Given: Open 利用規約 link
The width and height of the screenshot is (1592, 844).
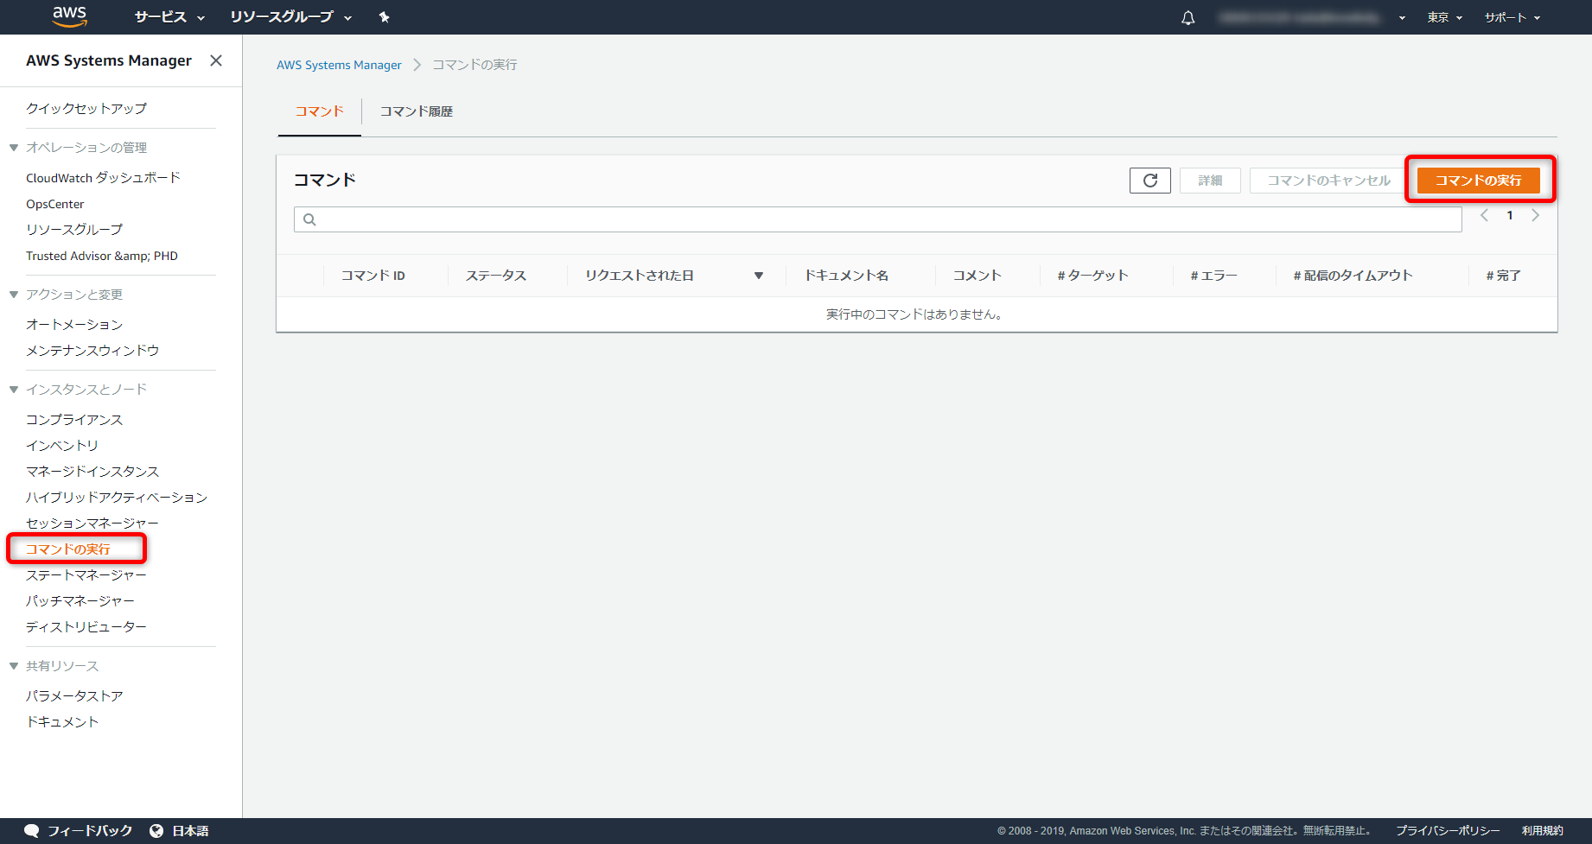Looking at the screenshot, I should (1543, 831).
